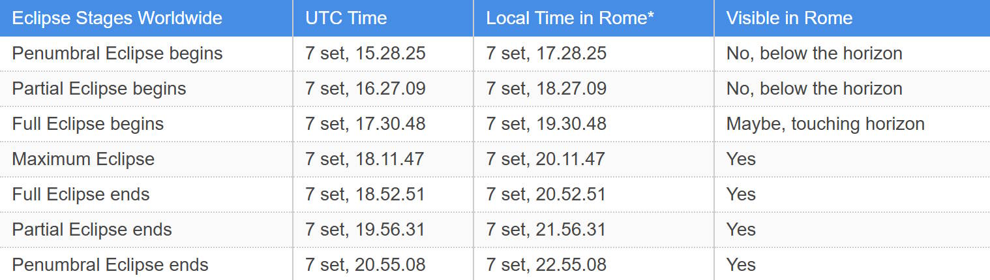This screenshot has height=280, width=990.
Task: Select the Partial Eclipse begins row label
Action: [99, 89]
